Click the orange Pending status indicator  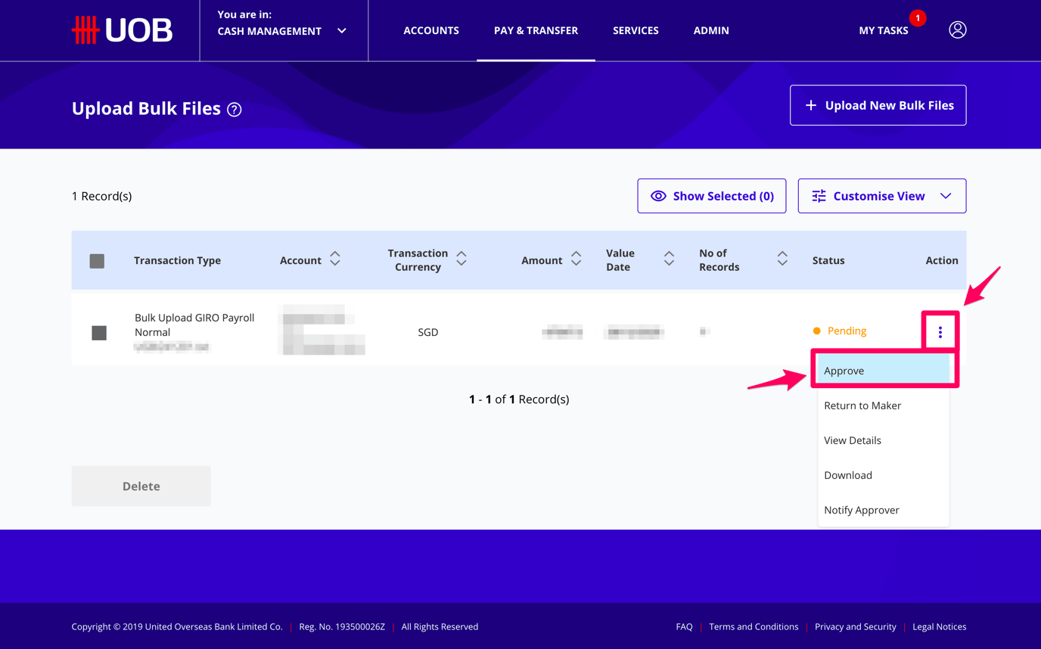point(816,331)
